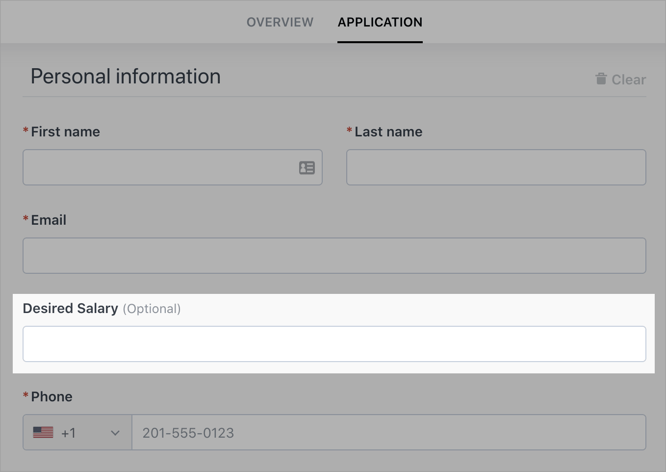Click into the Email input field

[x=334, y=256]
